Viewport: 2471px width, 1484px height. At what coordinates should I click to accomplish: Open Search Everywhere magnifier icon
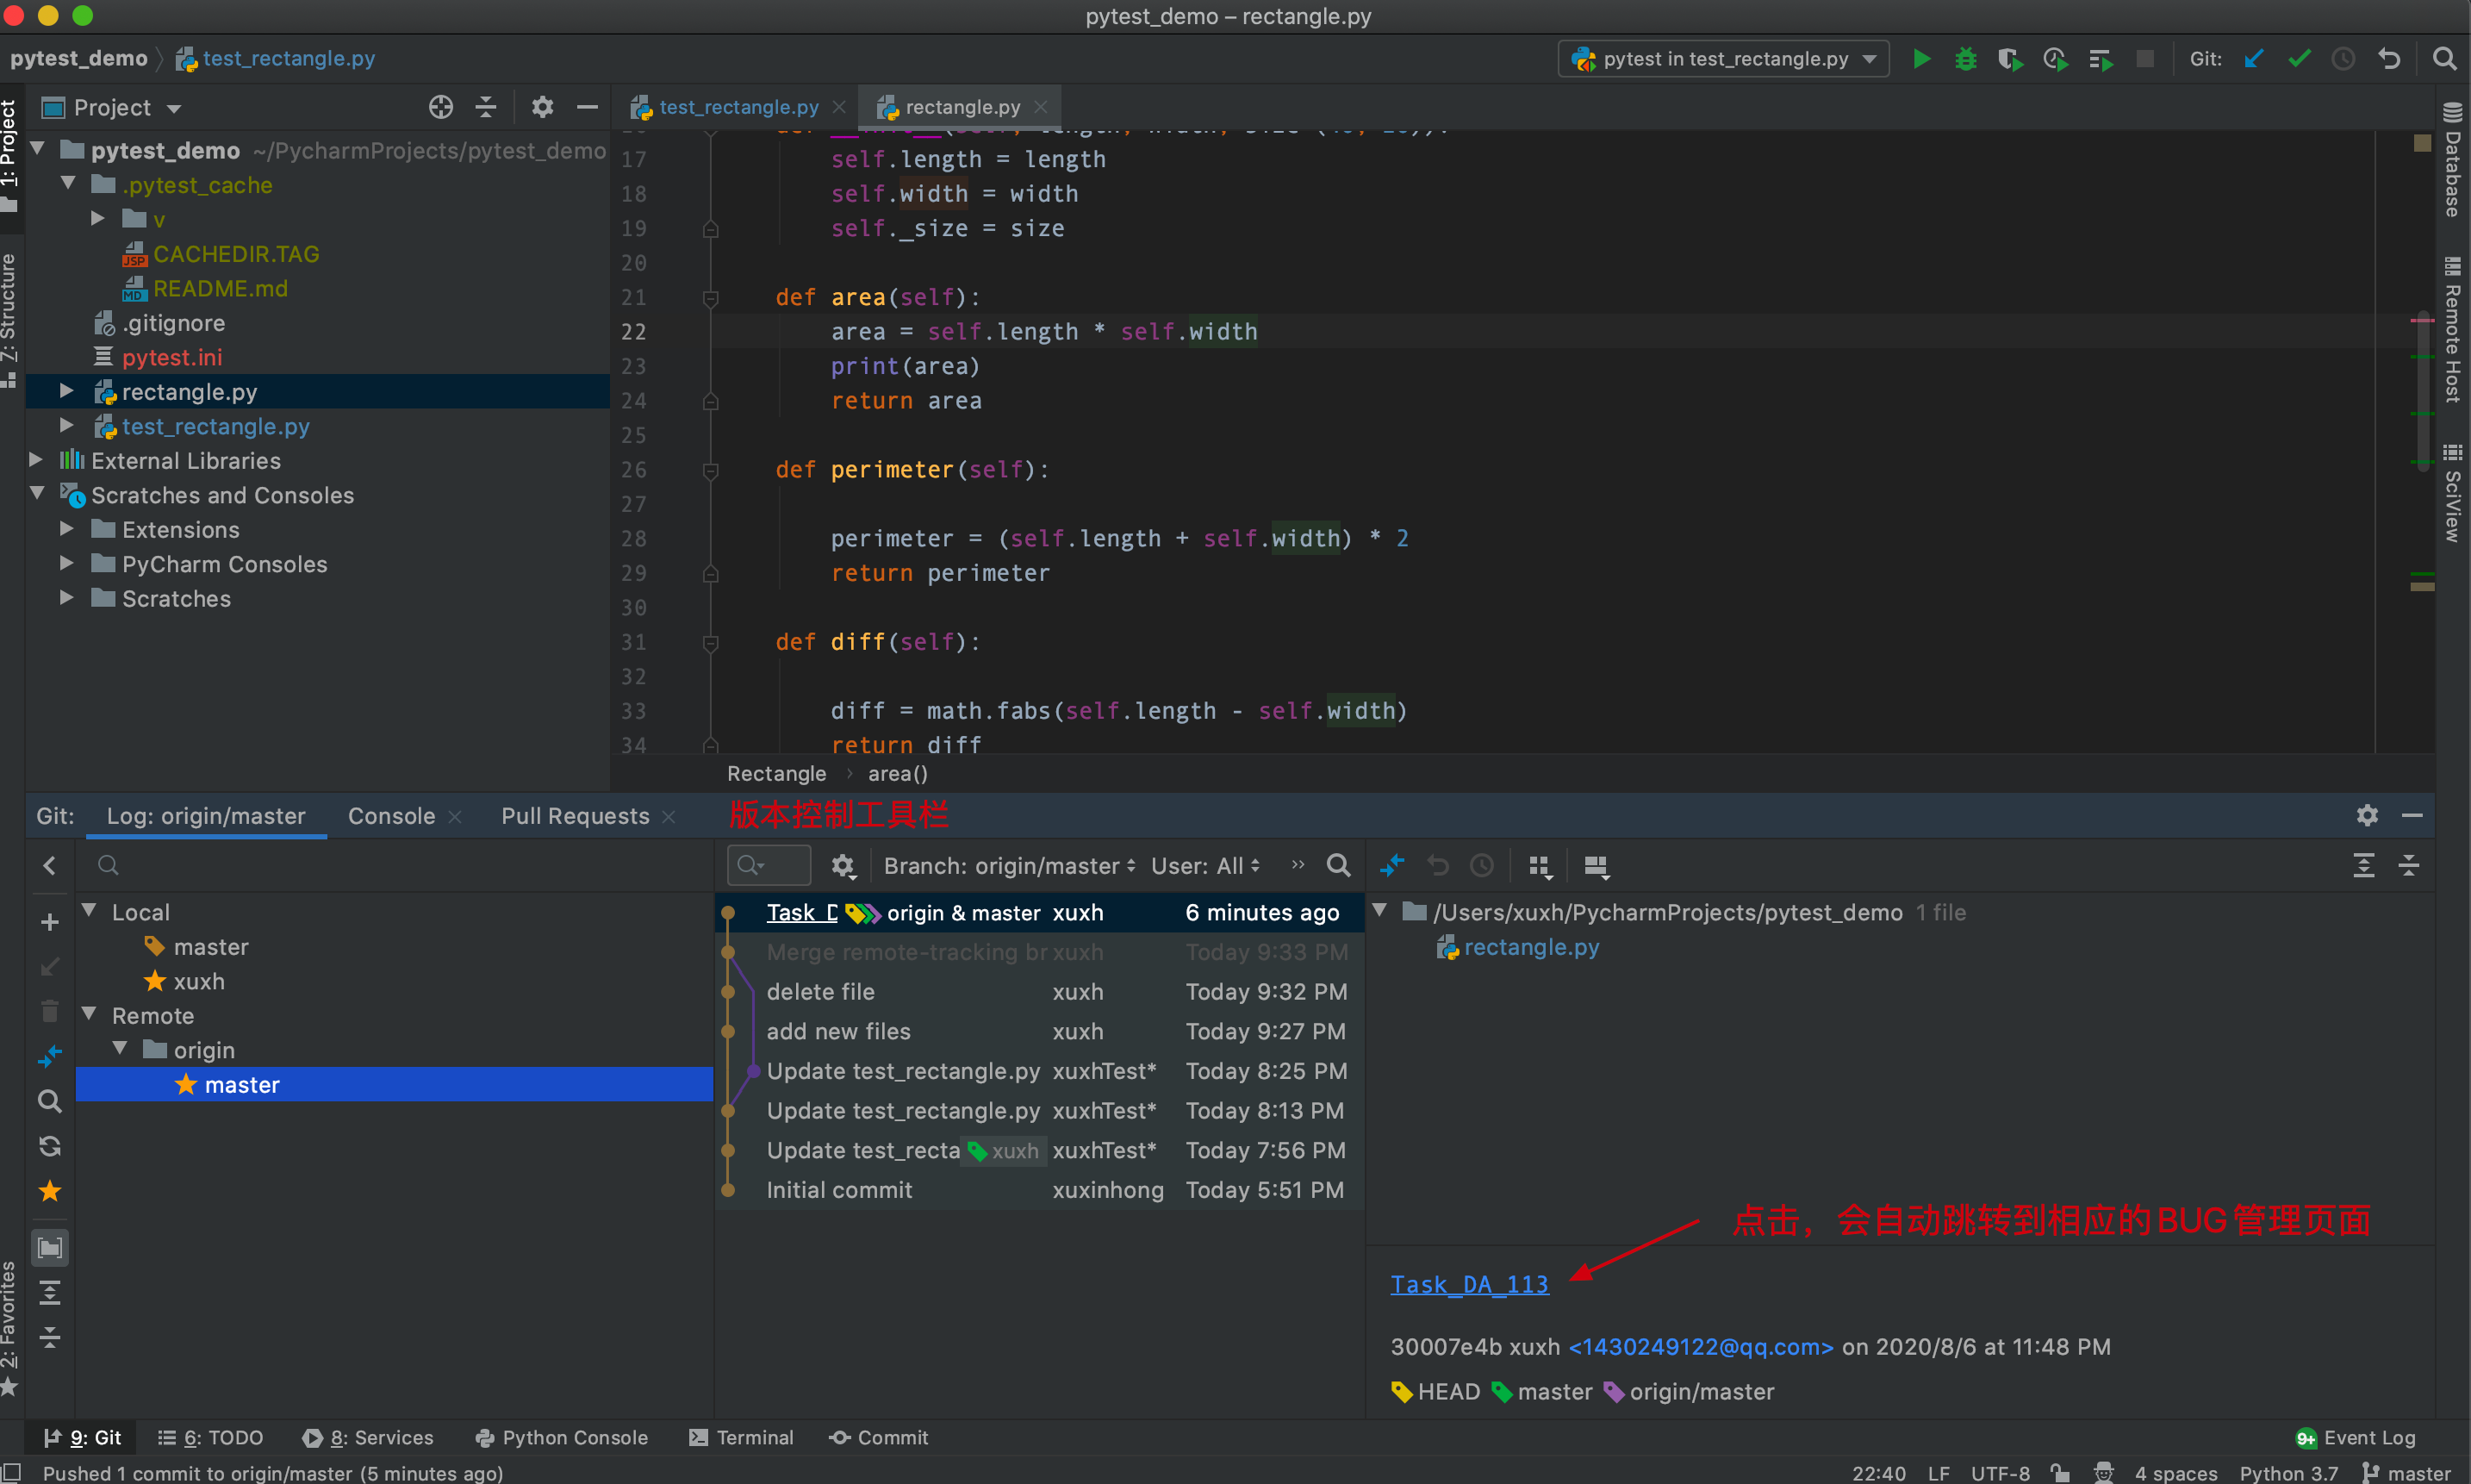[x=2444, y=59]
